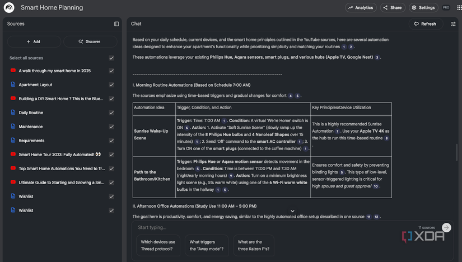Viewport: 462px width, 262px height.
Task: Uncheck the Apartment Layout source
Action: [111, 85]
